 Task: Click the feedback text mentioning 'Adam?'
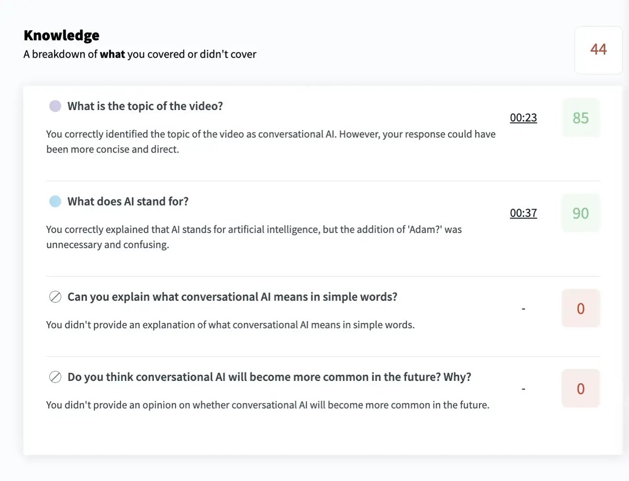[254, 237]
